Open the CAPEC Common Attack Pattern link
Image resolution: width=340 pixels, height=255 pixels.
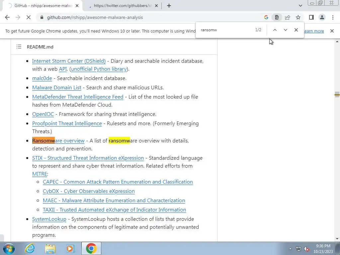[118, 182]
